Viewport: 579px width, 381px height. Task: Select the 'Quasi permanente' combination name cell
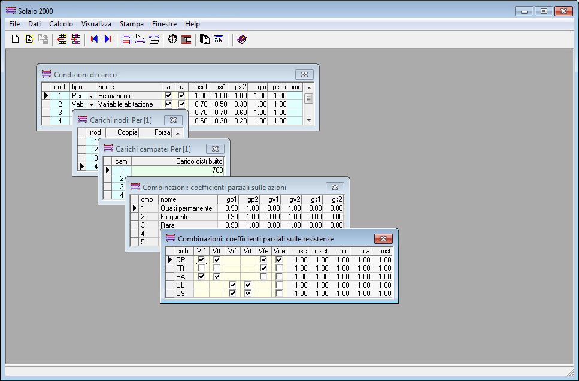pos(188,208)
